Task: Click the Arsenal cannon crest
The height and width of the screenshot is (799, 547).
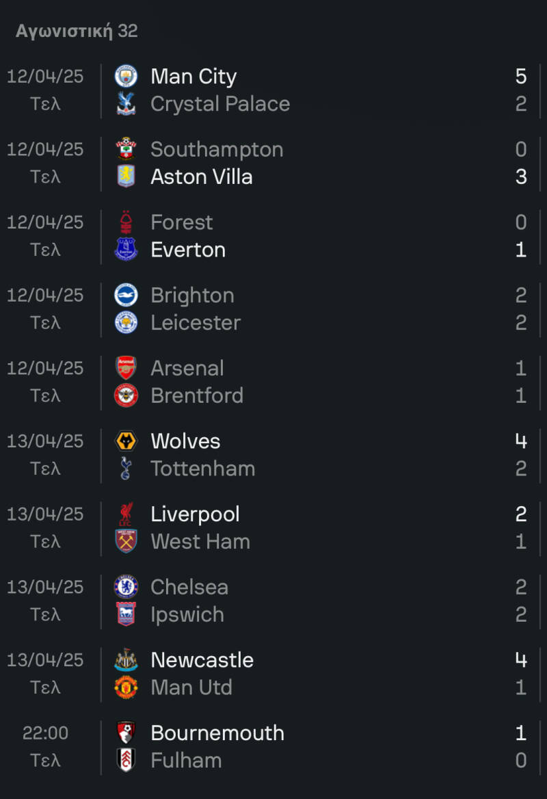Action: click(126, 368)
